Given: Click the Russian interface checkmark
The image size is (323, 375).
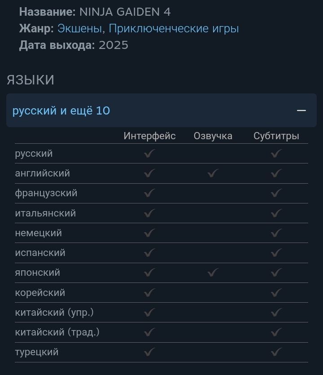Looking at the screenshot, I should (x=149, y=153).
